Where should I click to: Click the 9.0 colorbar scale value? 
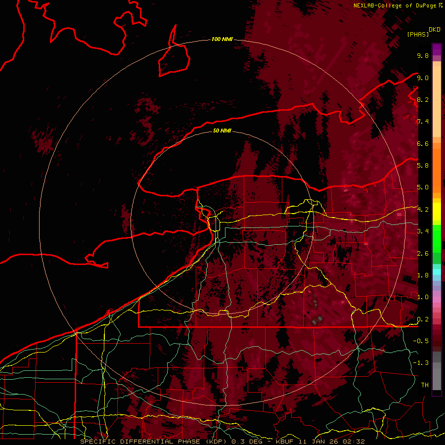[x=423, y=78]
